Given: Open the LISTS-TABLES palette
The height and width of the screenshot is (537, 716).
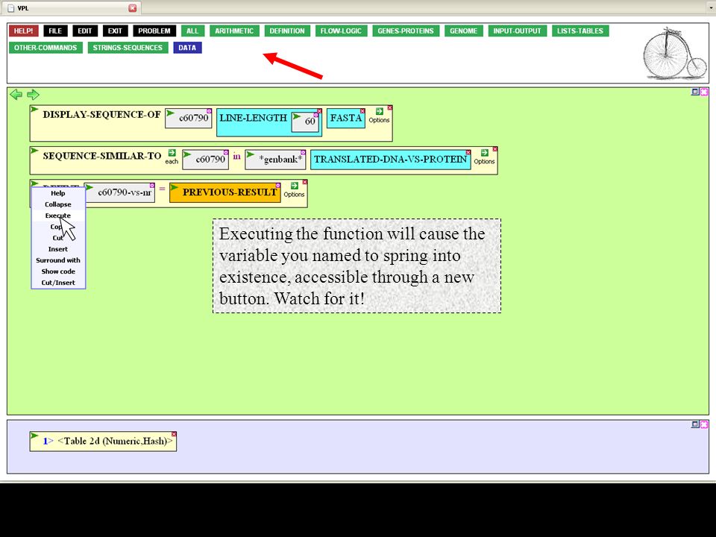Looking at the screenshot, I should [x=580, y=31].
